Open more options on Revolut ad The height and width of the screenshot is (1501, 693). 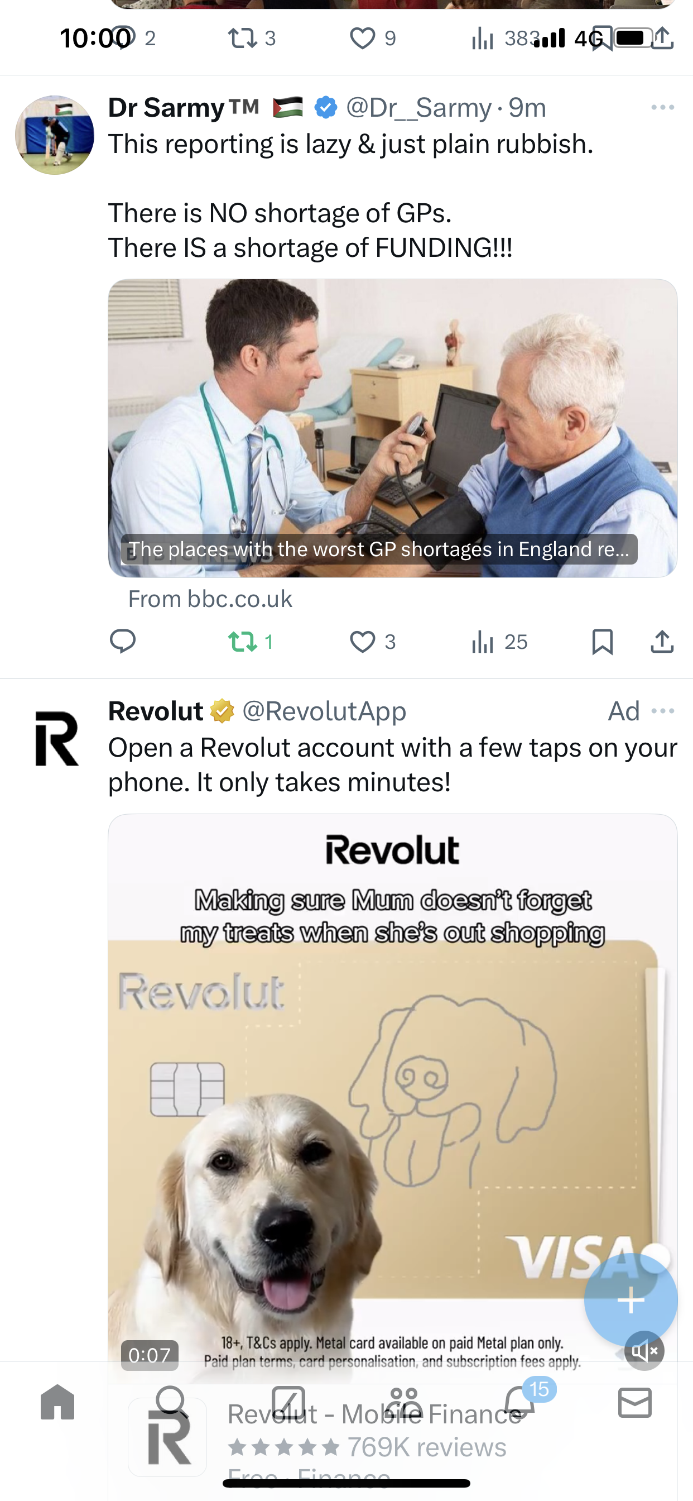point(663,711)
